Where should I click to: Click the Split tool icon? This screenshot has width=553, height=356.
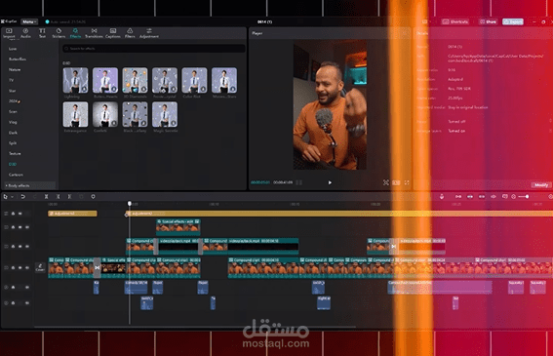[46, 196]
